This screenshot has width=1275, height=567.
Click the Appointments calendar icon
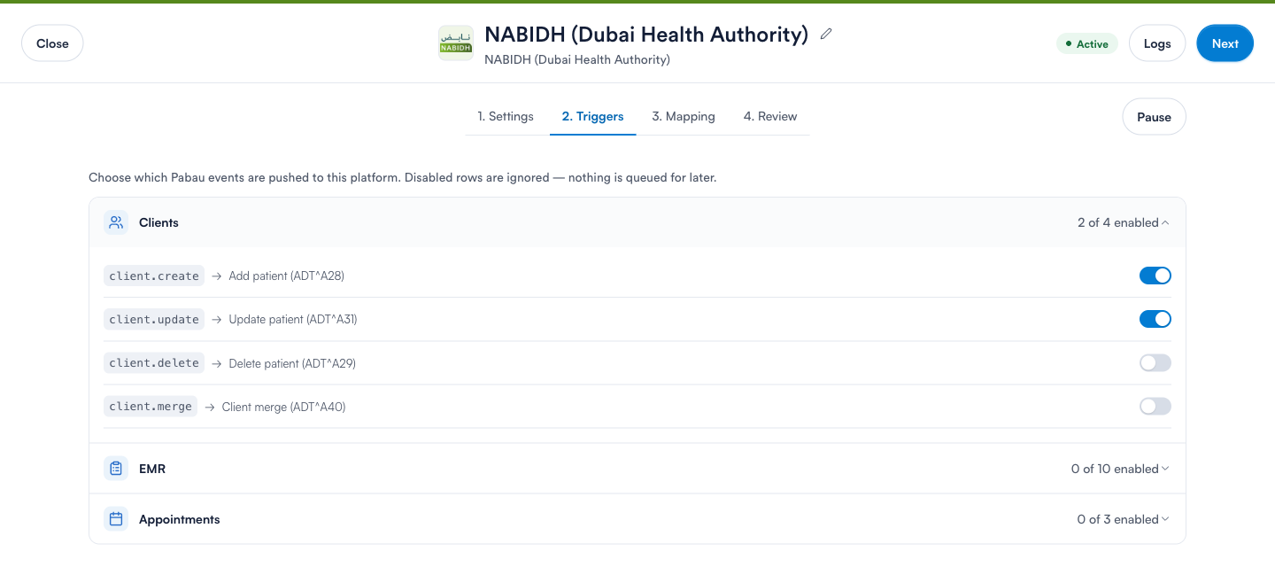point(116,519)
